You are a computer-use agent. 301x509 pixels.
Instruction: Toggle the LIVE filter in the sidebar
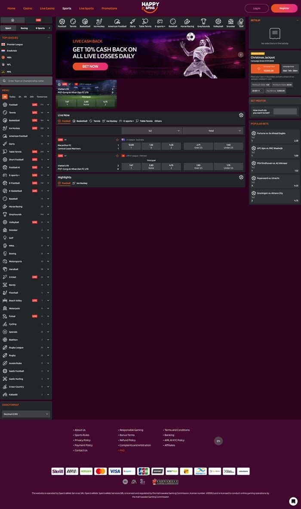(x=38, y=20)
